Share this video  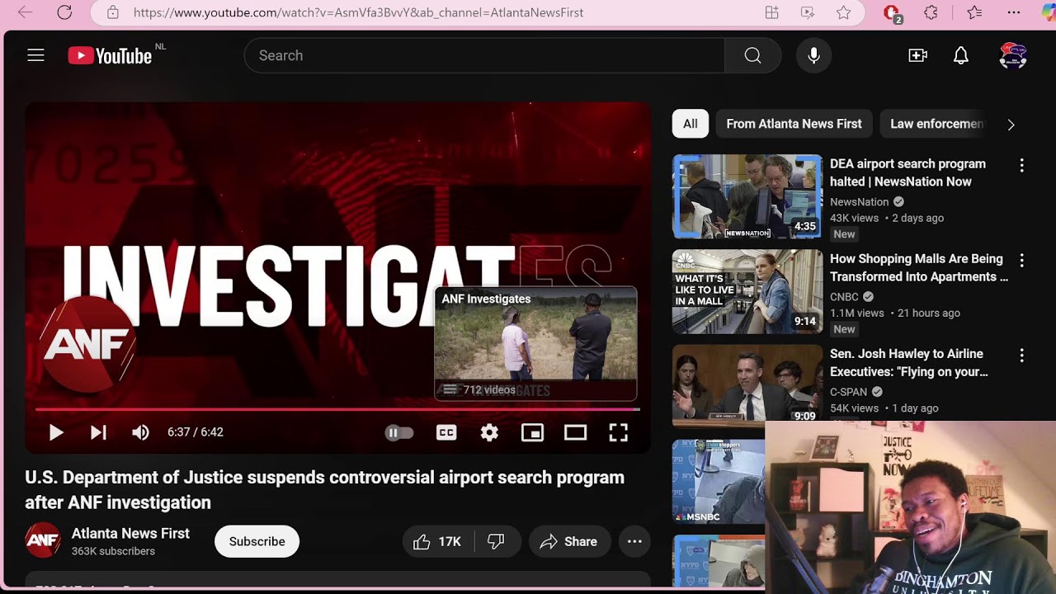pyautogui.click(x=568, y=541)
